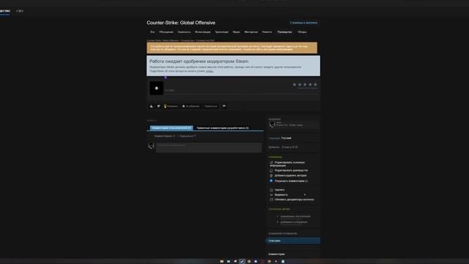Viewport: 469px width, 264px height.
Task: Click the author avatar in sidebar
Action: click(272, 125)
